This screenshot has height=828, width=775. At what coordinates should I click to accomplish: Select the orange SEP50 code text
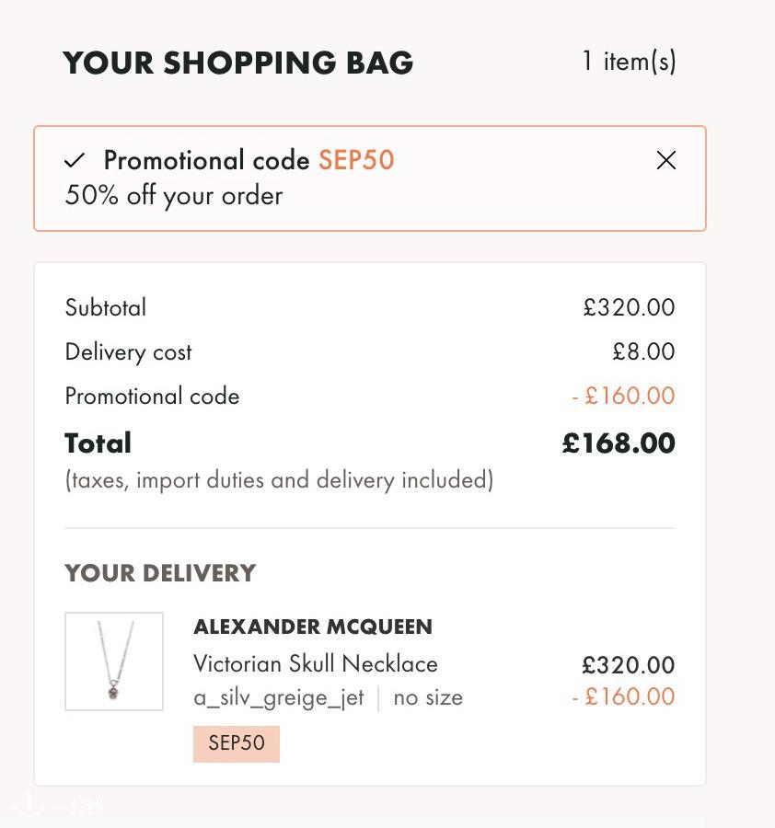pyautogui.click(x=356, y=160)
